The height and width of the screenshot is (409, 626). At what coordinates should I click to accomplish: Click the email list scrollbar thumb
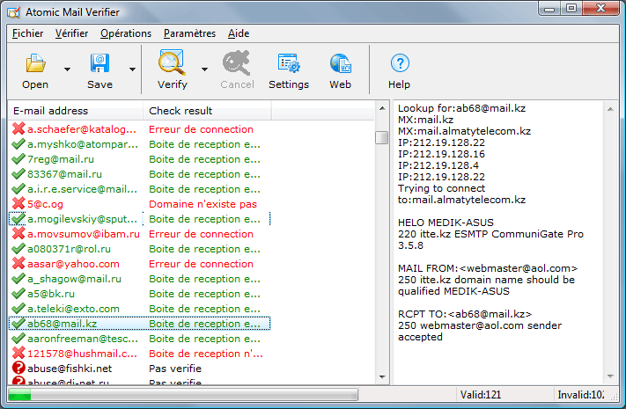[382, 138]
